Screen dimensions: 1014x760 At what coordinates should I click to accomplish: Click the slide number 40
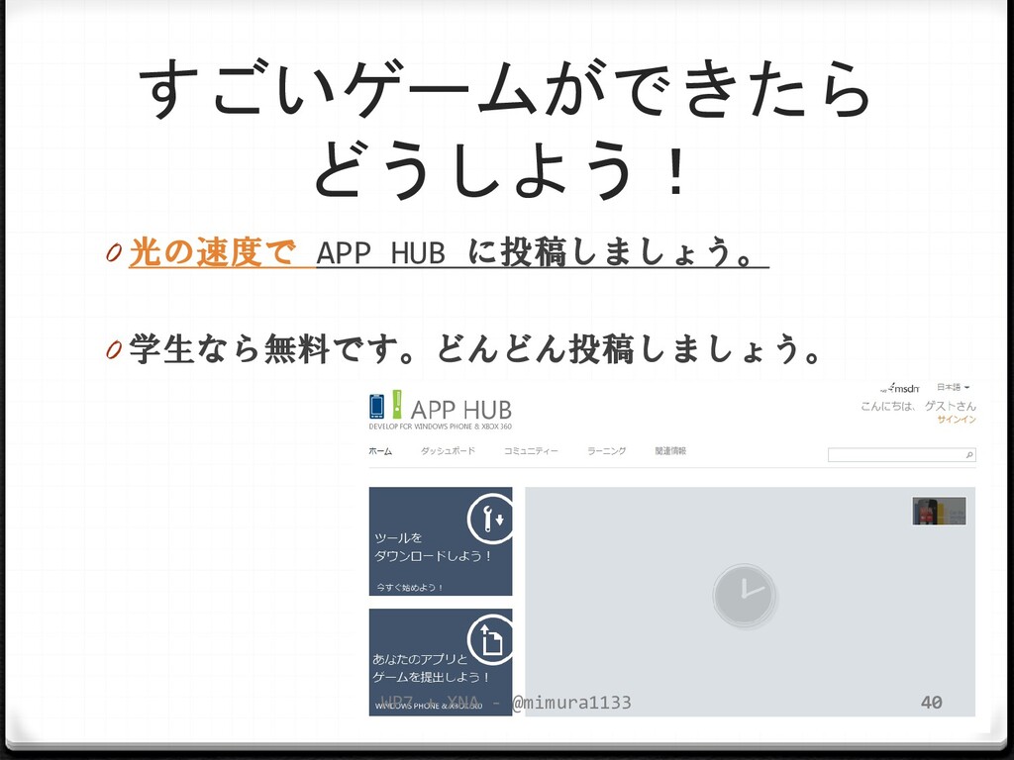click(x=931, y=703)
